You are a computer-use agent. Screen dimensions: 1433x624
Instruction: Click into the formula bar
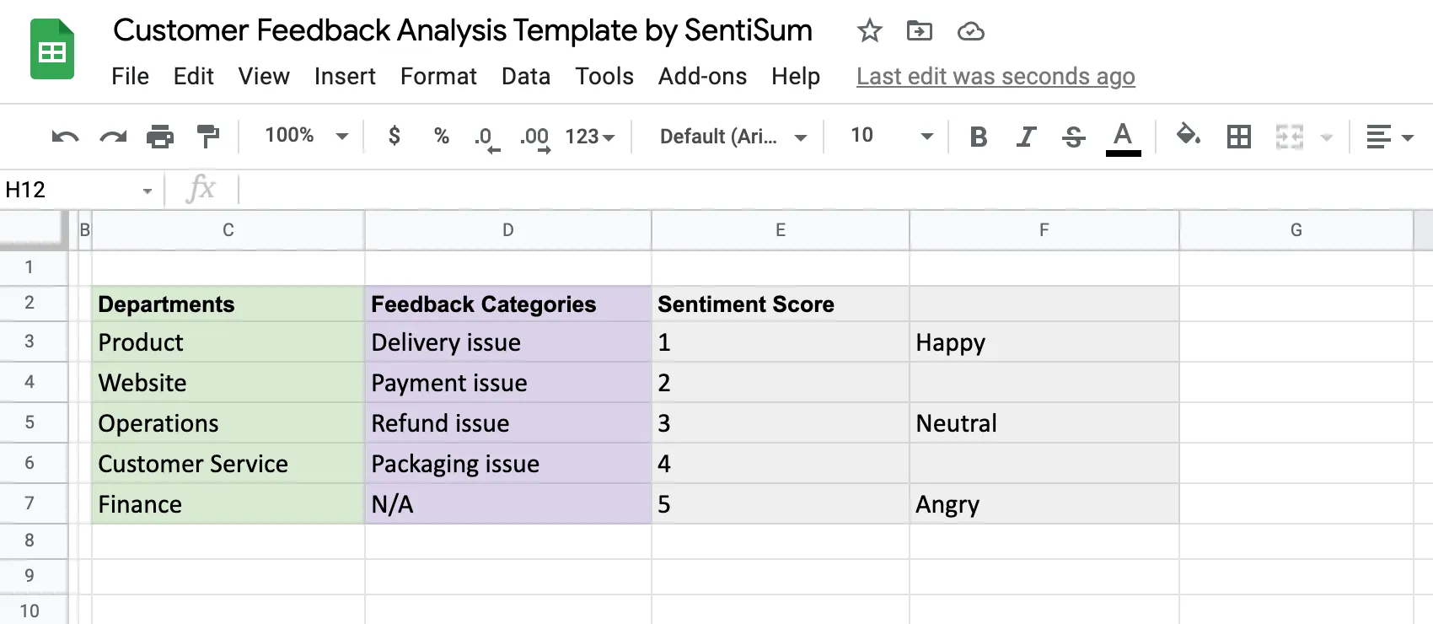pyautogui.click(x=835, y=190)
